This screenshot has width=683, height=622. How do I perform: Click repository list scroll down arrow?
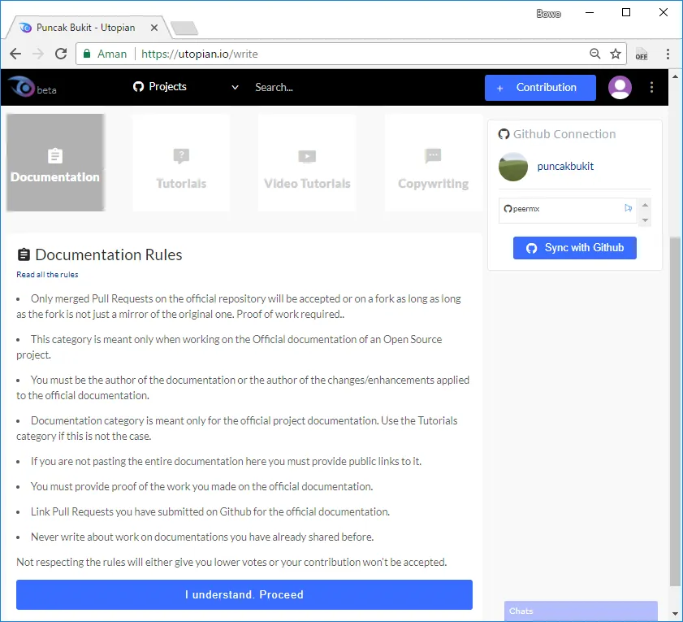pos(645,220)
